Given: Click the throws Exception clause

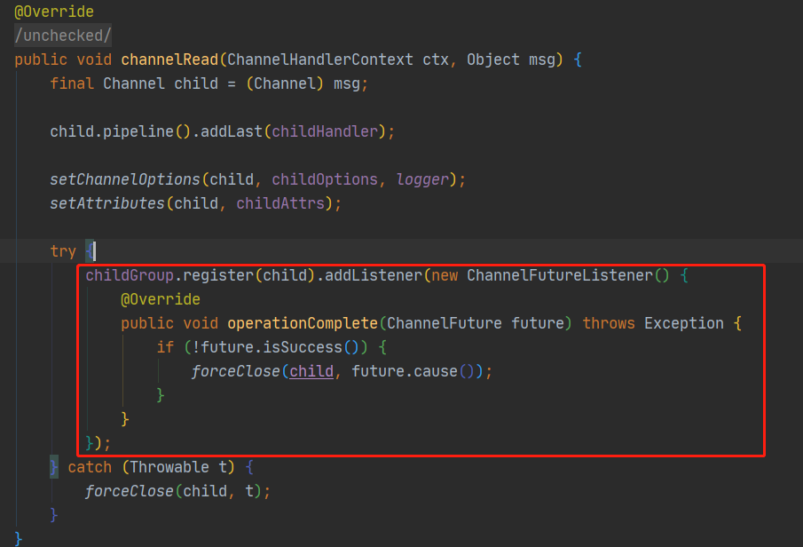Looking at the screenshot, I should pyautogui.click(x=653, y=323).
